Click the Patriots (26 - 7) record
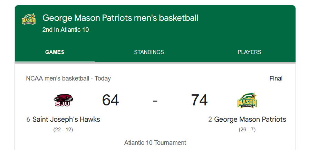Image resolution: width=309 pixels, height=150 pixels. point(247,130)
